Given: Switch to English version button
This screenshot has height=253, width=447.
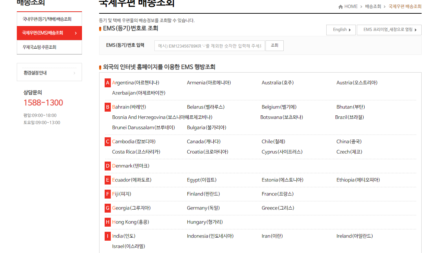Looking at the screenshot, I should (x=341, y=30).
